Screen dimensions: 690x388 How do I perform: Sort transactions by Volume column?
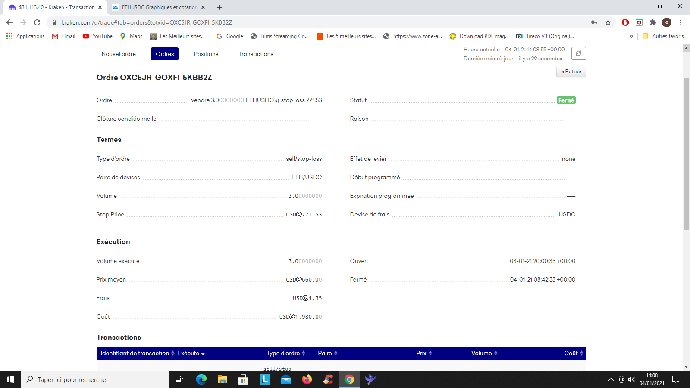pos(484,353)
